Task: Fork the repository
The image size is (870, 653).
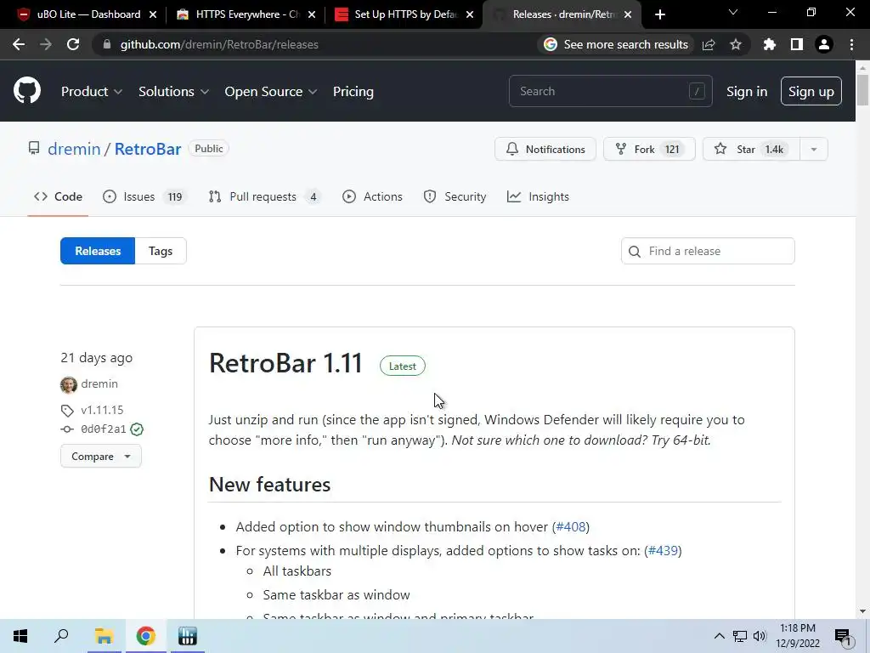Action: [x=649, y=149]
